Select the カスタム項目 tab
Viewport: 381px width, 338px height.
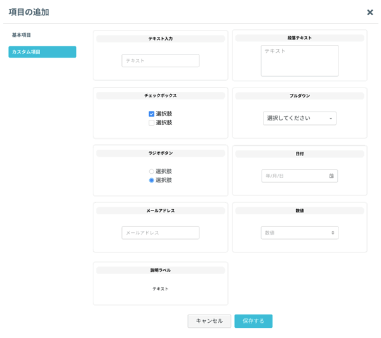pos(43,52)
